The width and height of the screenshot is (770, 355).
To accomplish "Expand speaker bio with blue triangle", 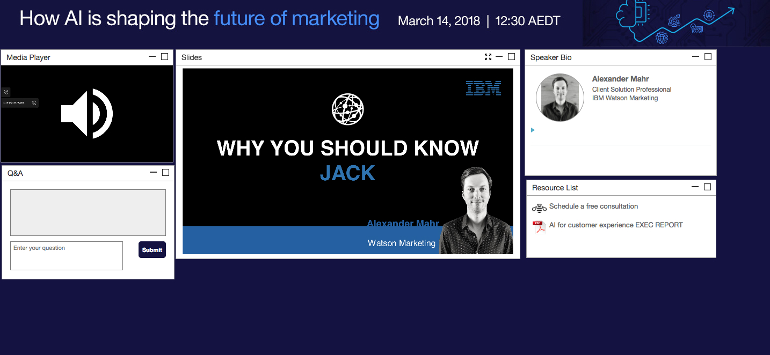I will [533, 130].
